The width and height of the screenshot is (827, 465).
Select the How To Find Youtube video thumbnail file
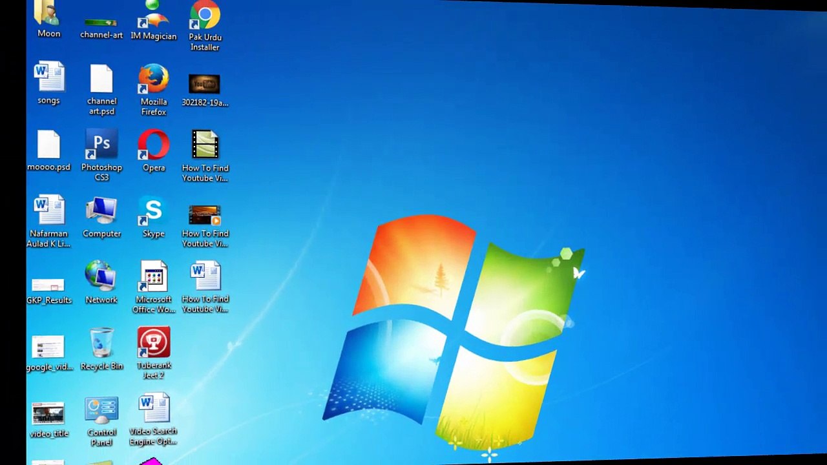click(x=205, y=226)
